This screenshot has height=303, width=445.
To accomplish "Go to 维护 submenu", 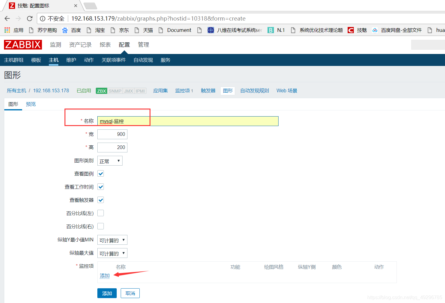I will pos(71,60).
